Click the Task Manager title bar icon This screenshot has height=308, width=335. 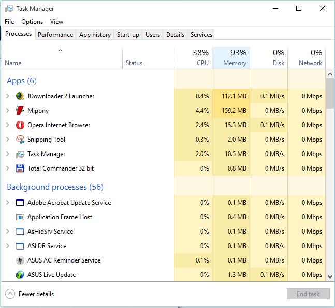[9, 9]
